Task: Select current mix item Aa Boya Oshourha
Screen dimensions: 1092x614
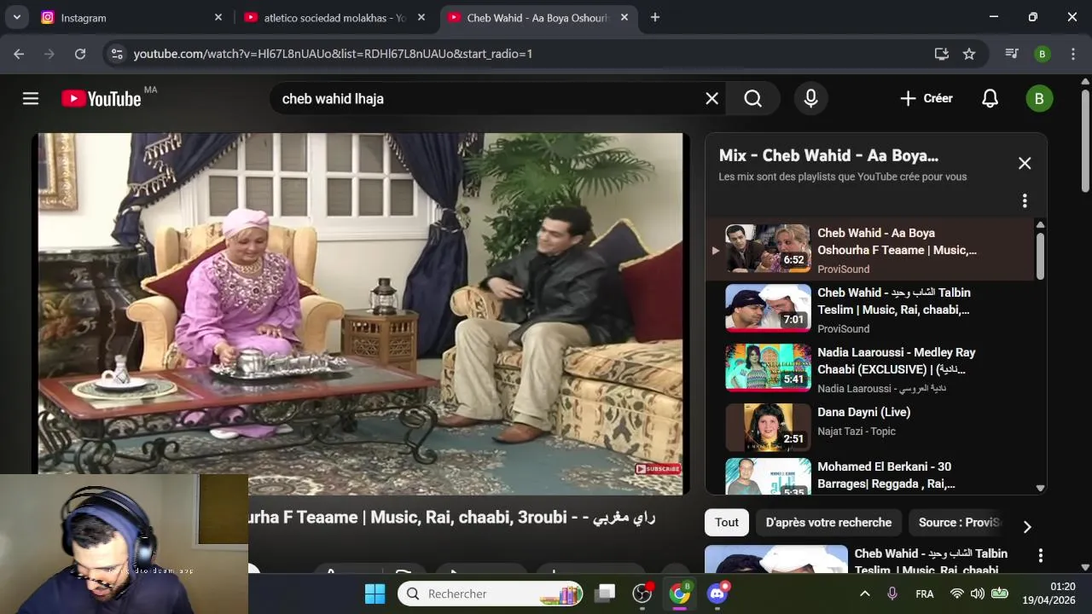Action: coord(870,250)
